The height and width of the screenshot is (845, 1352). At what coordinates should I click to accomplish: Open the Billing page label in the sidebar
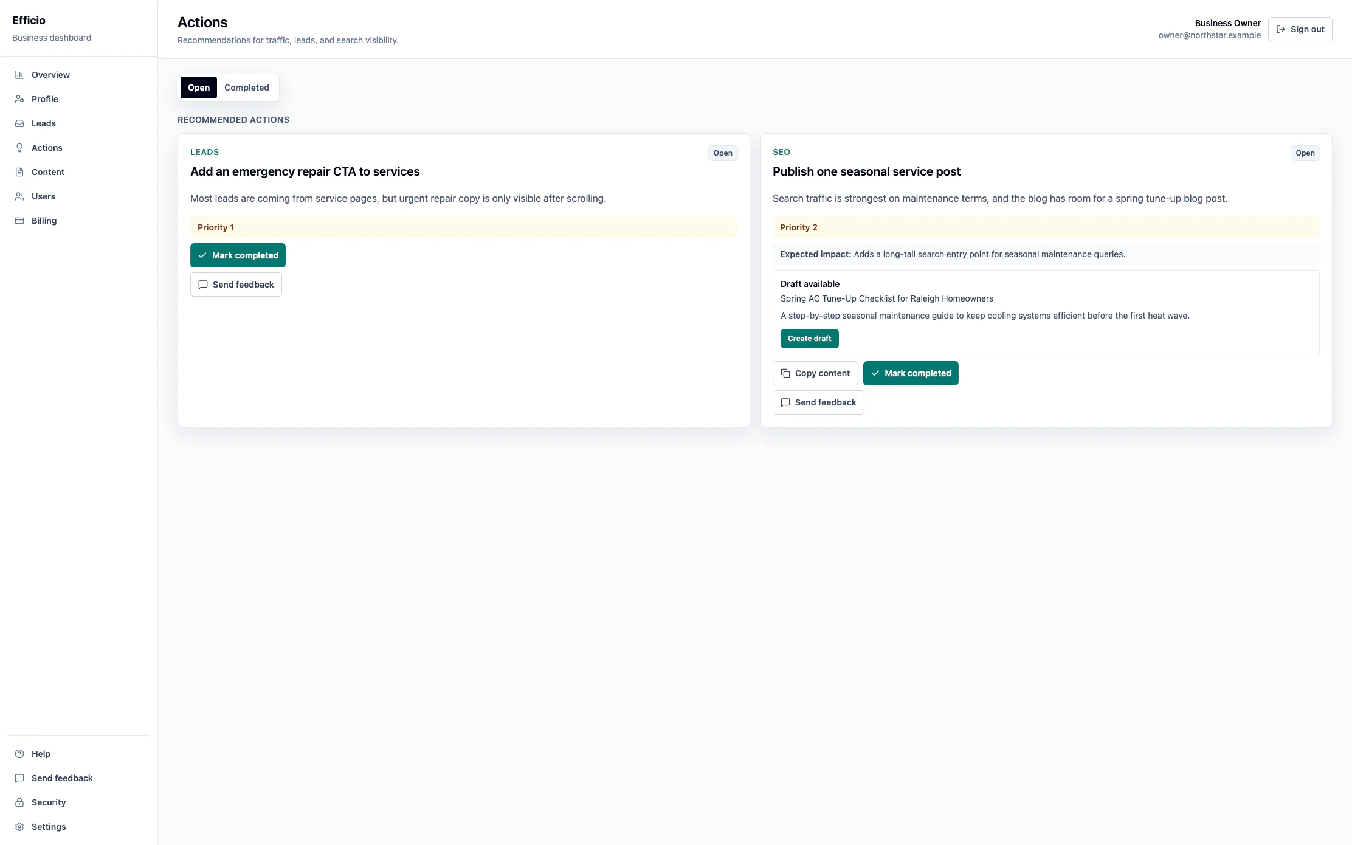[44, 221]
